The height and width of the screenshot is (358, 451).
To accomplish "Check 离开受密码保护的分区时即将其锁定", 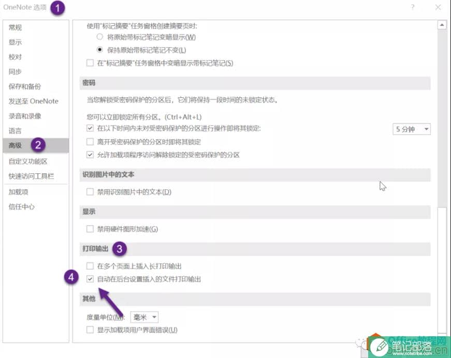I will (x=90, y=142).
